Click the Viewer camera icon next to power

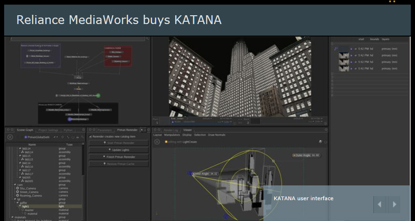(321, 142)
